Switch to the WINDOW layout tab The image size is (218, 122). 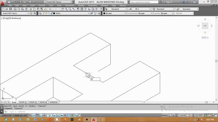pos(53,102)
